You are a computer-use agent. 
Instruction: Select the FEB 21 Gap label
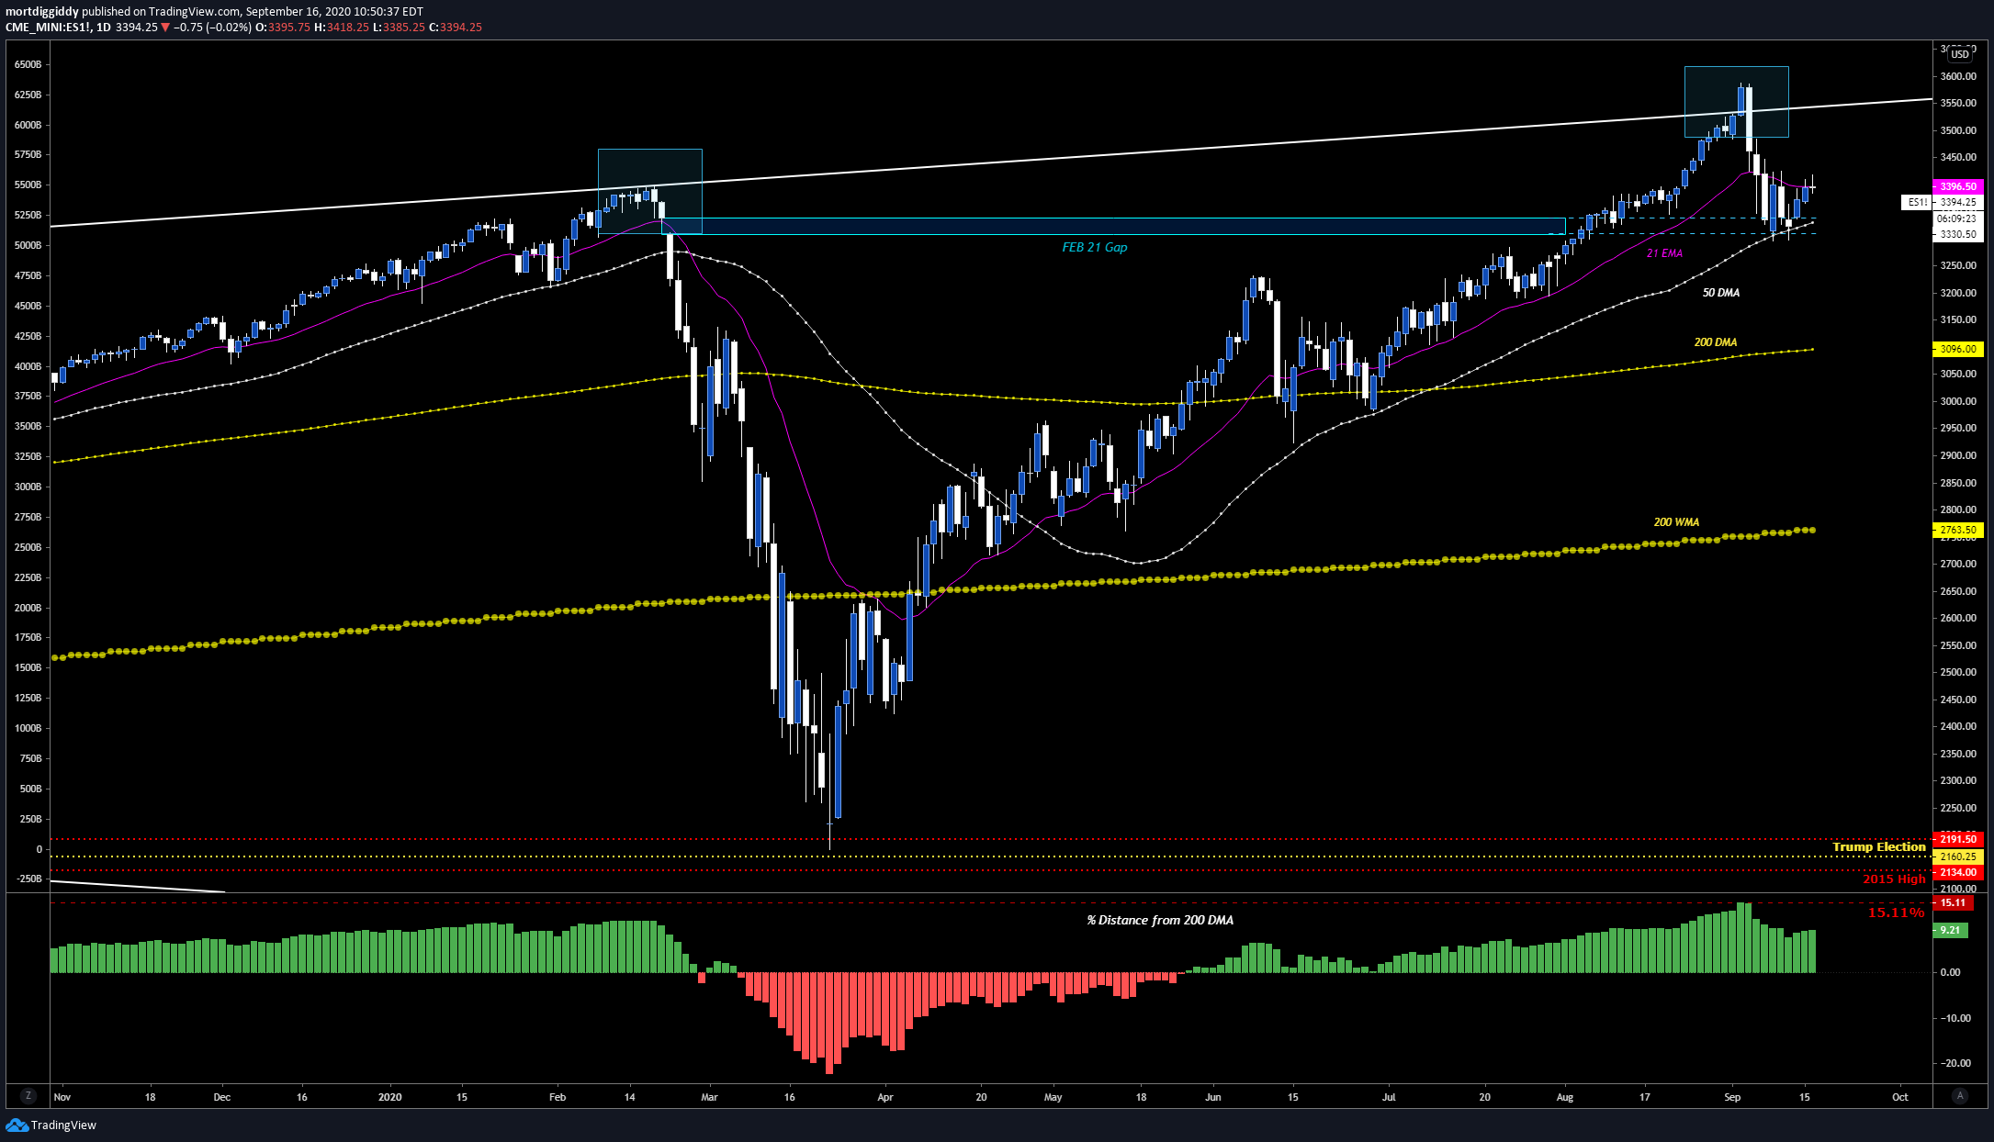coord(1095,247)
